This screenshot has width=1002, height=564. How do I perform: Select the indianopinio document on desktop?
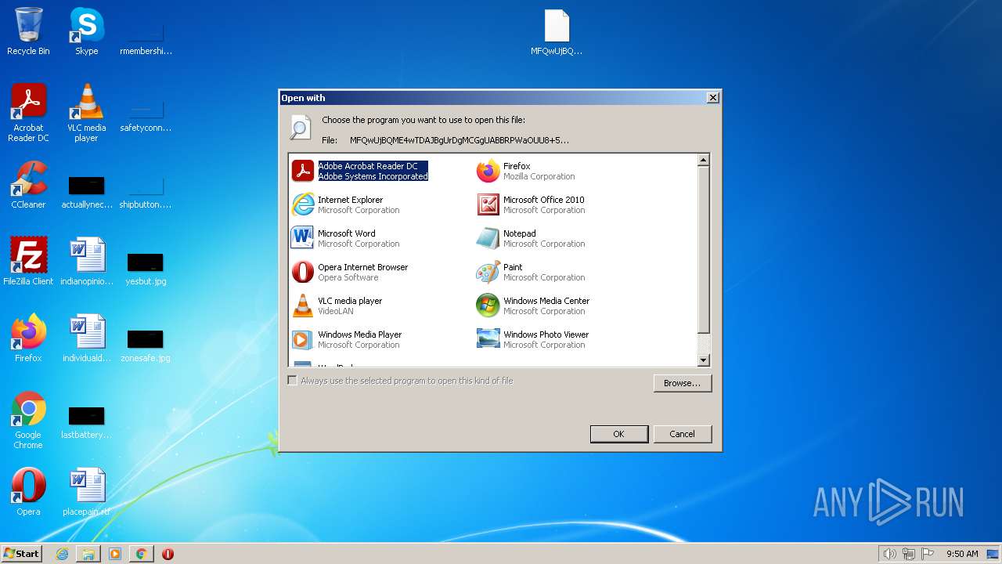pos(86,262)
